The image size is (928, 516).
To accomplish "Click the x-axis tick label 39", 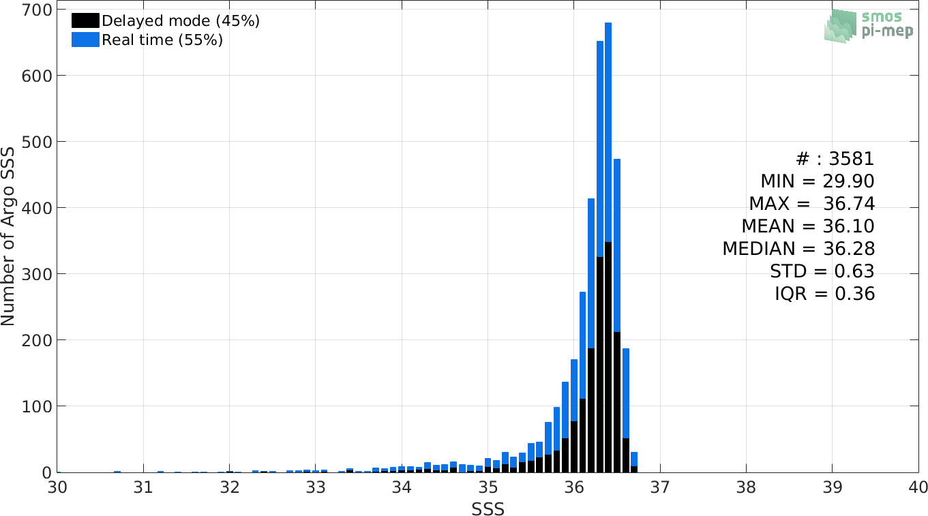I will tap(832, 488).
